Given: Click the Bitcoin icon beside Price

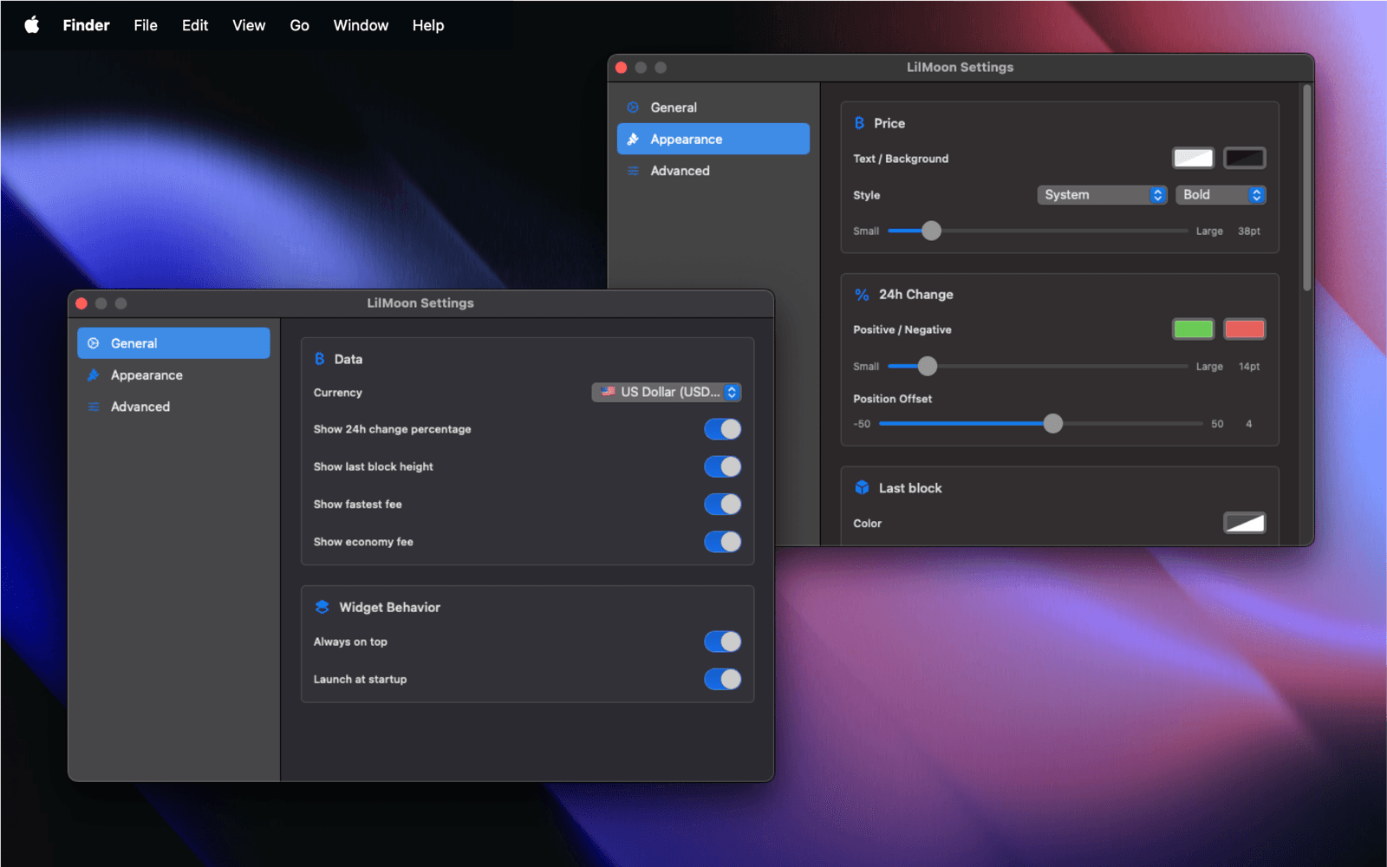Looking at the screenshot, I should pos(859,123).
